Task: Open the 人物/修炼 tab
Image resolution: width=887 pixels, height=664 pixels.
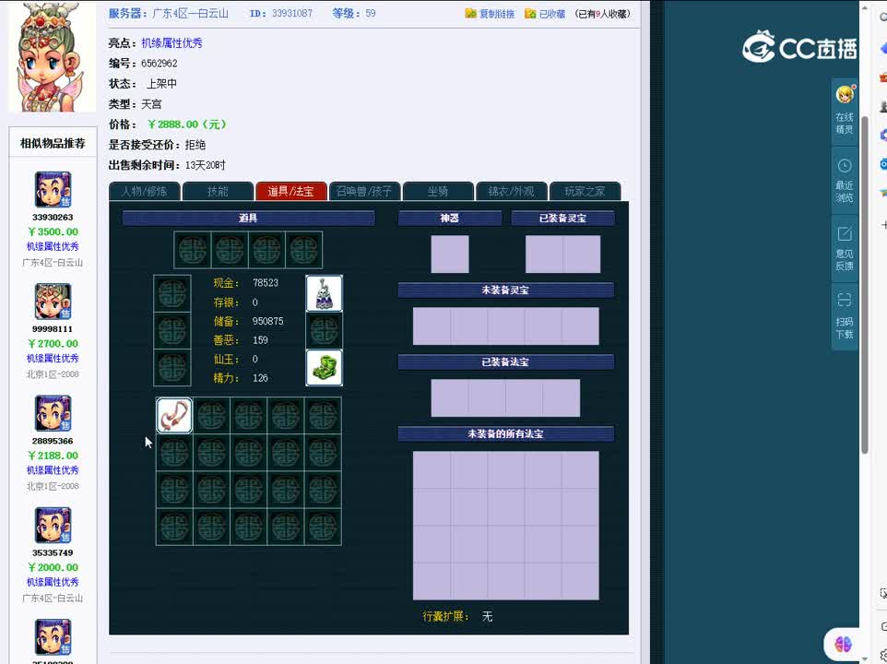Action: point(144,191)
